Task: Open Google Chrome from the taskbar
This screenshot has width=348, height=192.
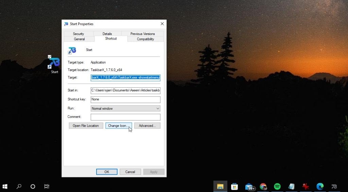Action: pyautogui.click(x=263, y=187)
